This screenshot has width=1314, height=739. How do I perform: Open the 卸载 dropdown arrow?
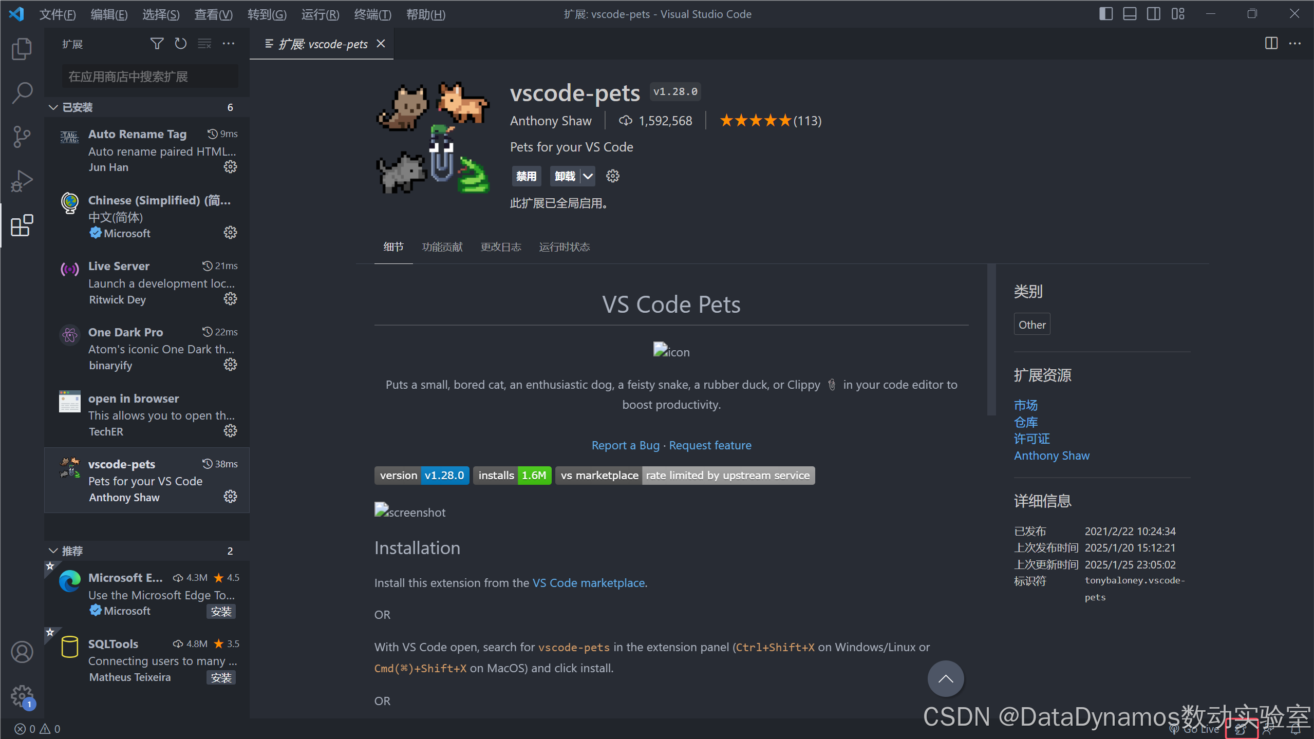pos(588,176)
